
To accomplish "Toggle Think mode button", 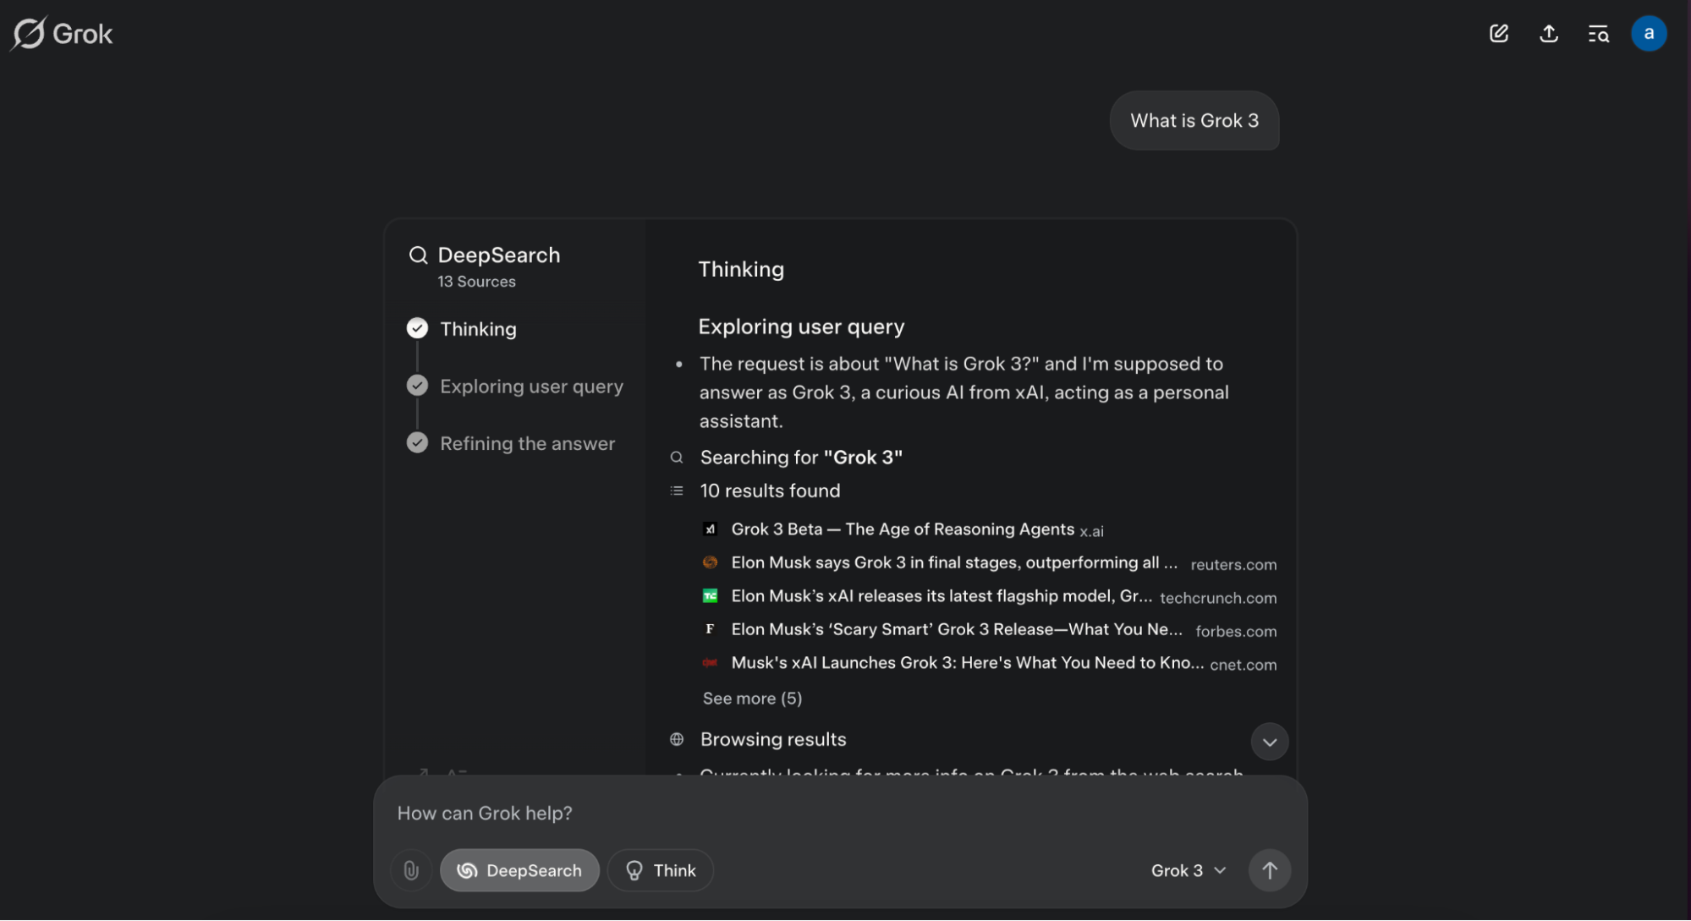I will (661, 870).
